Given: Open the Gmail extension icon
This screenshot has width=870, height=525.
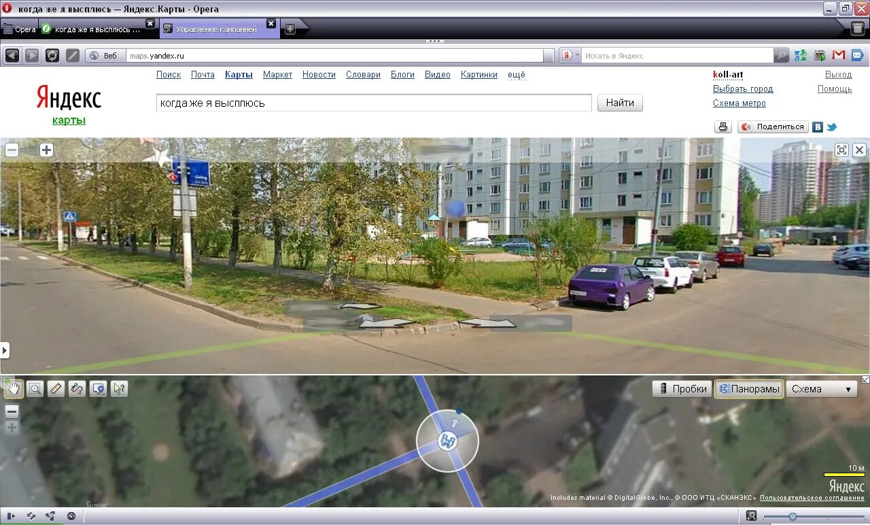Looking at the screenshot, I should (839, 56).
